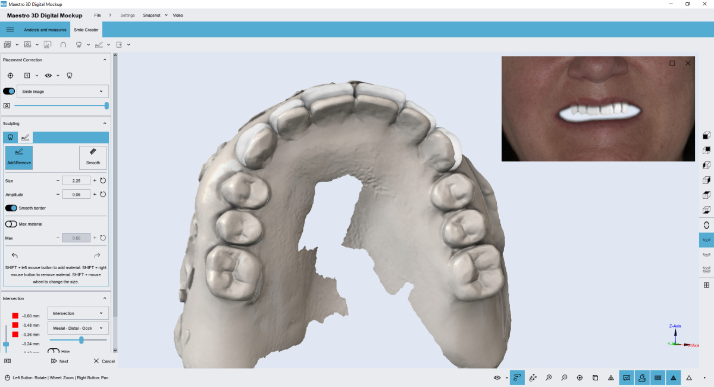Enable the Max material toggle
The width and height of the screenshot is (714, 387).
tap(11, 224)
